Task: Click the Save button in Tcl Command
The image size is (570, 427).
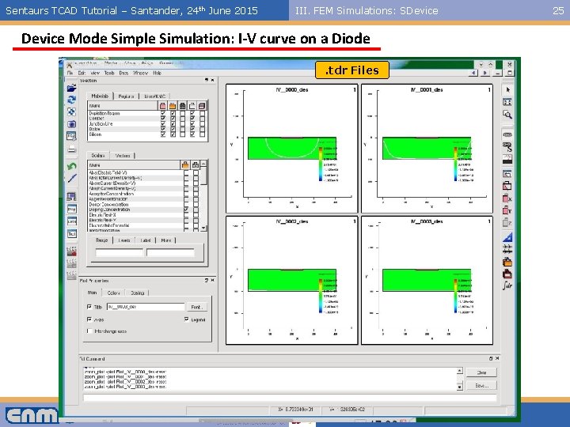Action: click(481, 386)
